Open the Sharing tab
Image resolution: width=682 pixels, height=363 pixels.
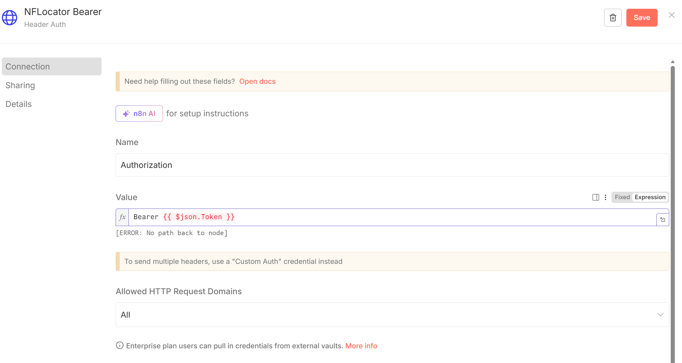(20, 85)
